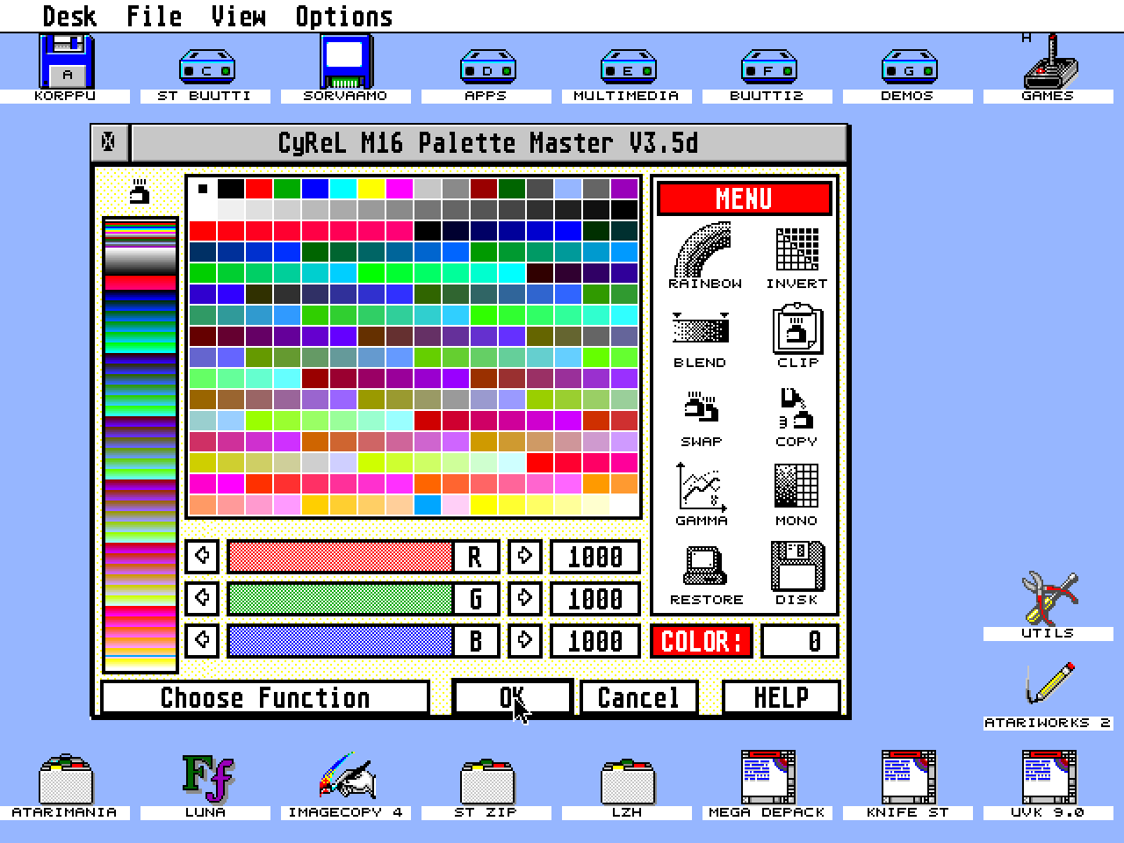Open the Disk save function
Viewport: 1124px width, 843px height.
click(x=796, y=566)
